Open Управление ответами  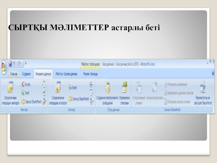pos(125,93)
